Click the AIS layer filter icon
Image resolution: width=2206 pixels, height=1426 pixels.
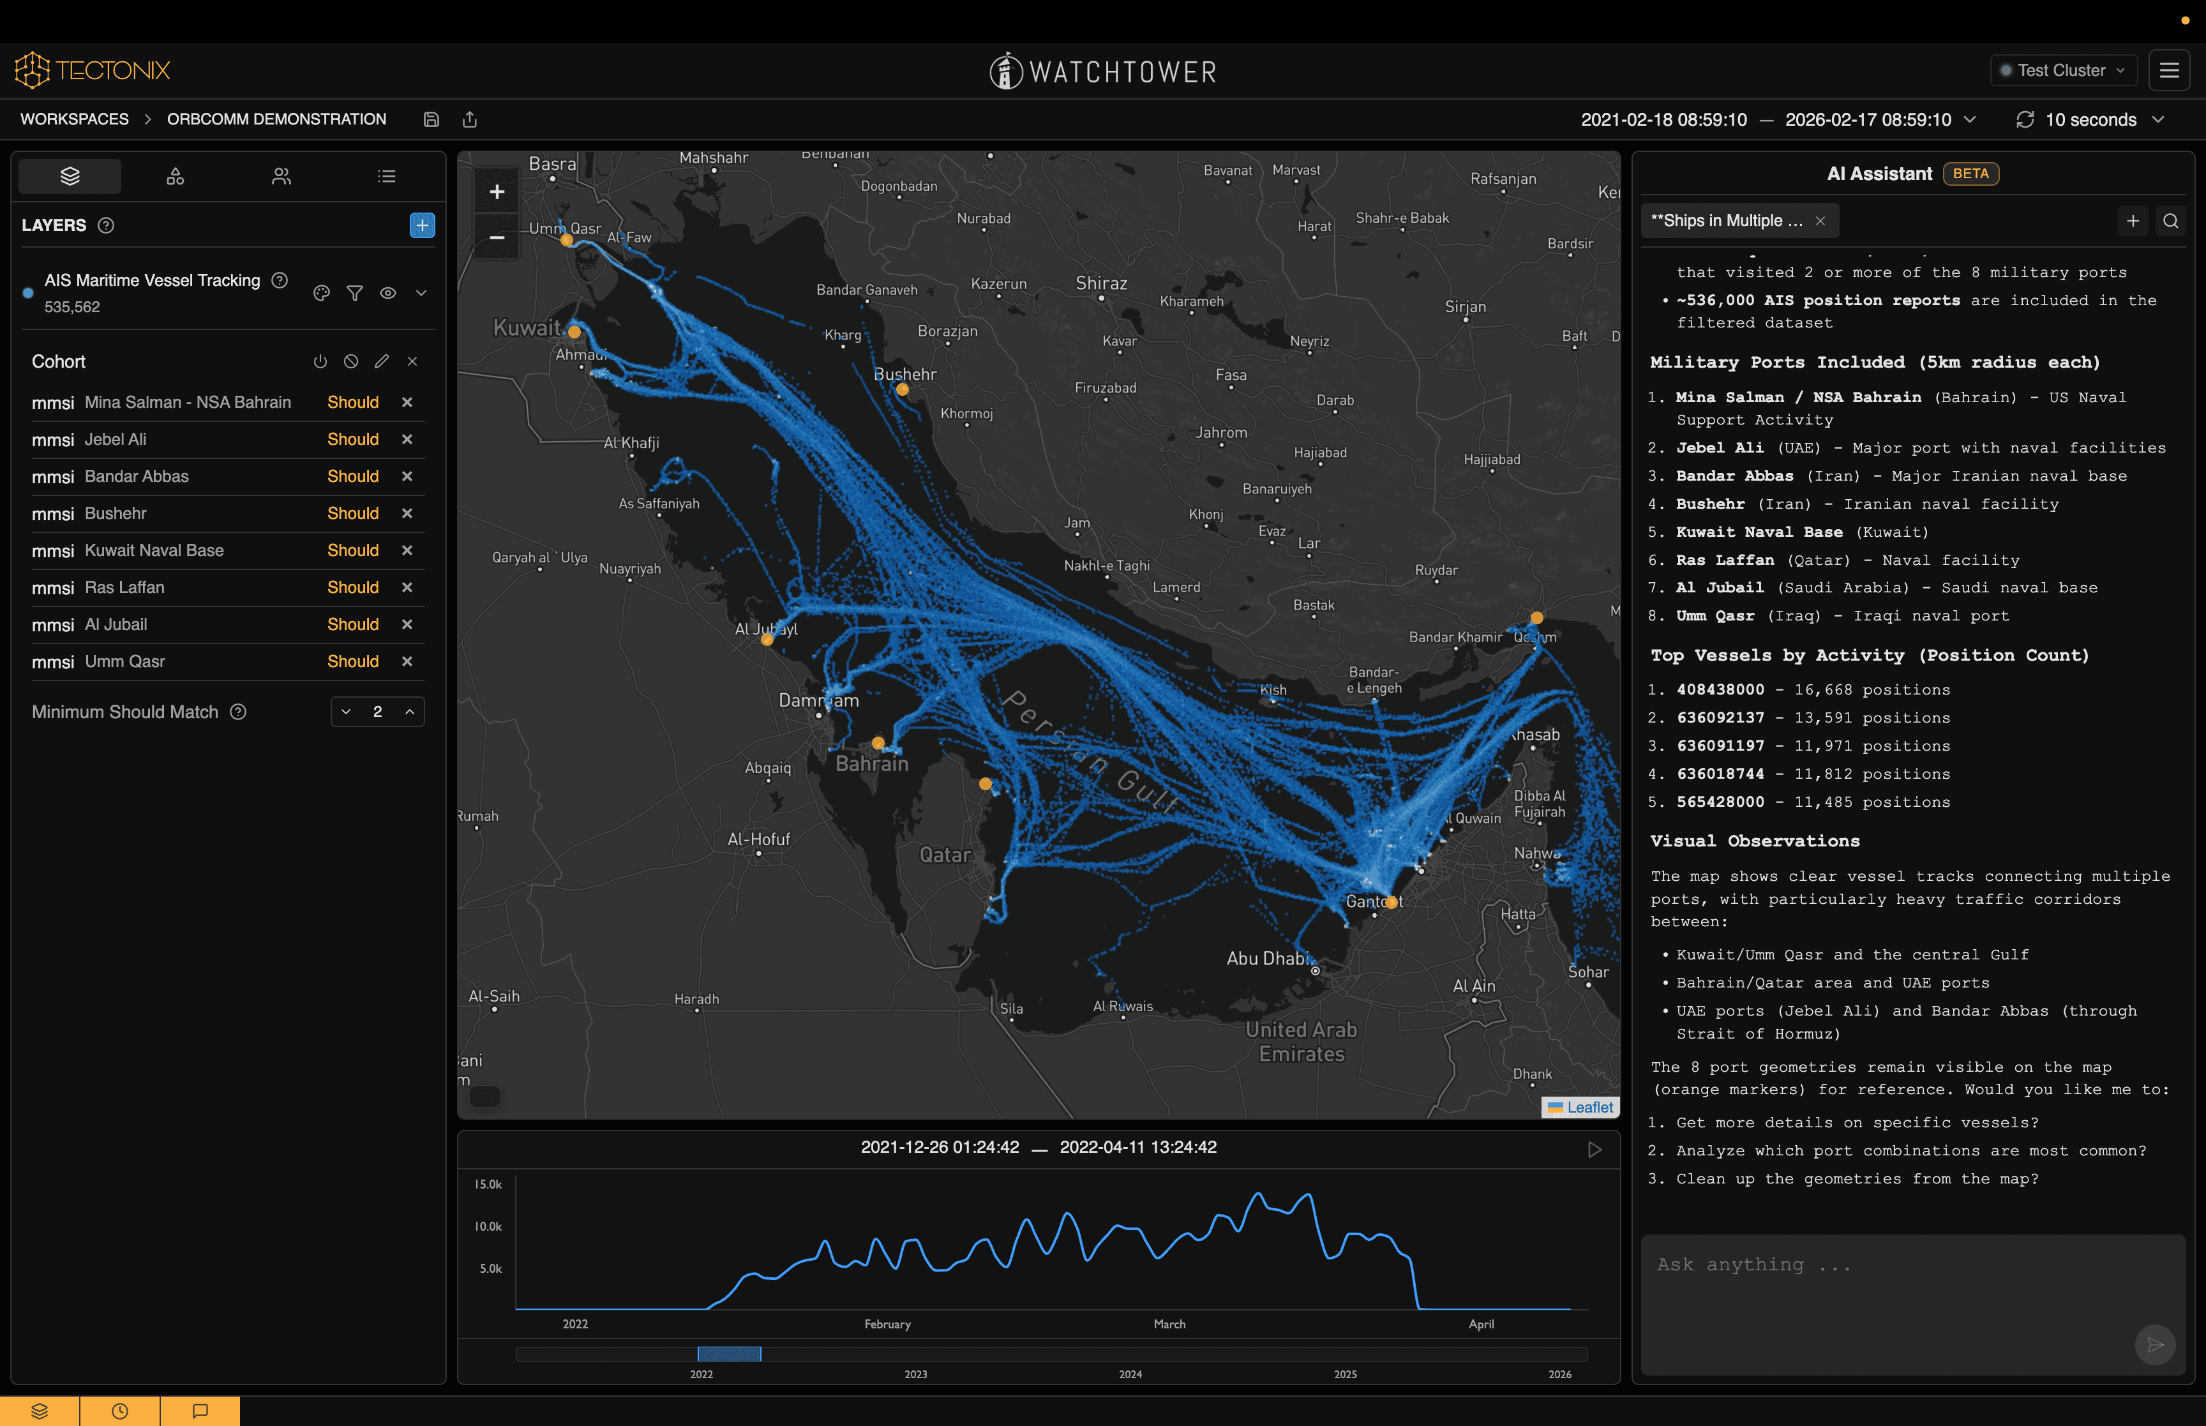(354, 292)
